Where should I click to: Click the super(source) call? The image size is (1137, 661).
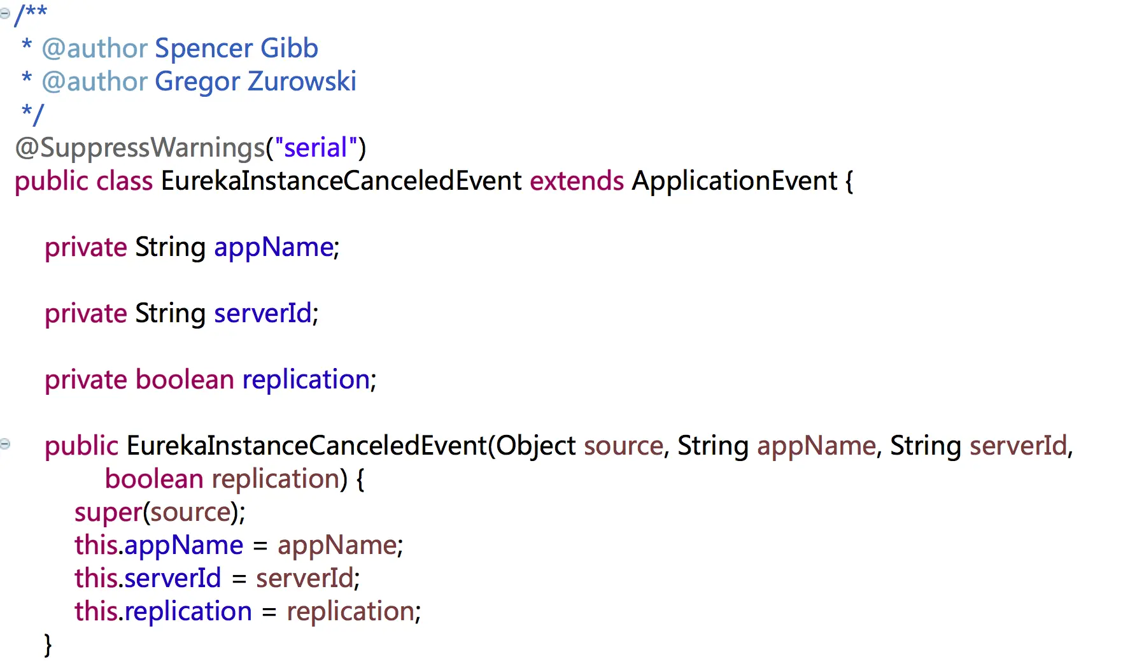coord(159,512)
